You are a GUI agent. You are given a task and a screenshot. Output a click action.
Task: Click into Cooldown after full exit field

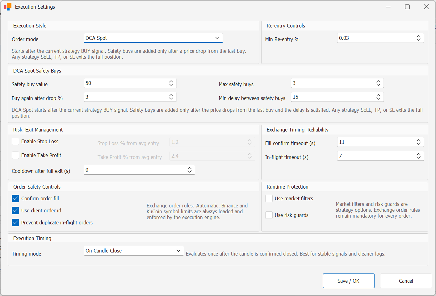point(139,170)
